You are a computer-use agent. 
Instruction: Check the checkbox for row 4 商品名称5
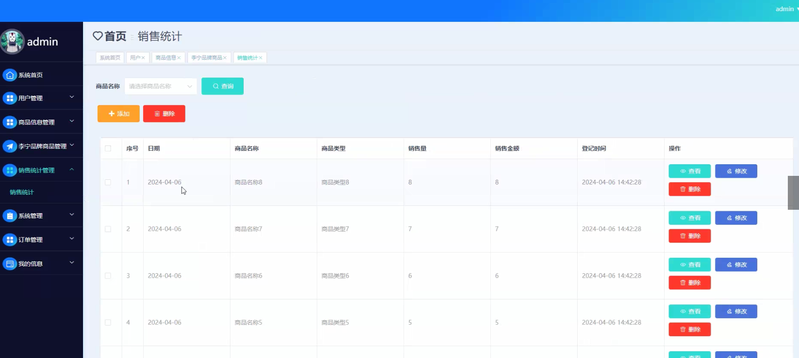click(108, 322)
